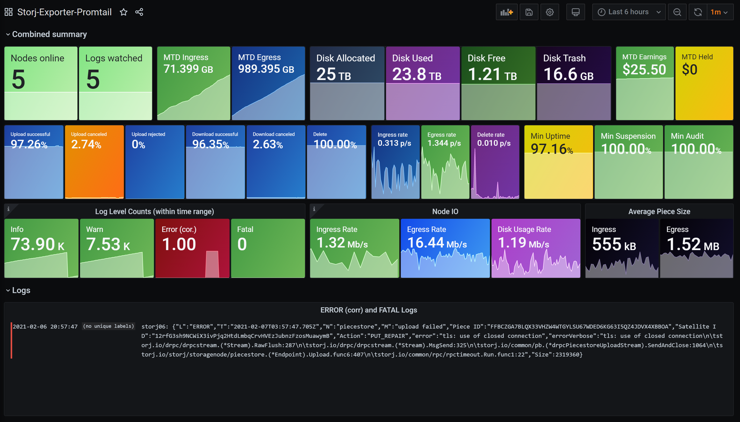Click Average Piece Size Egress stat

point(696,248)
